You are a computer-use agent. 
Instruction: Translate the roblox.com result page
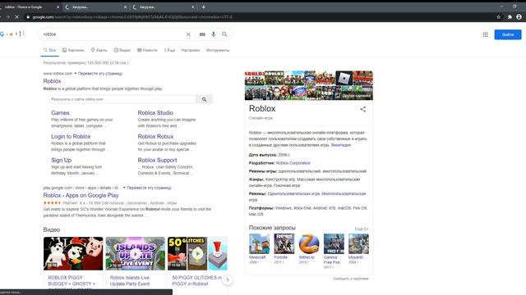tap(100, 73)
